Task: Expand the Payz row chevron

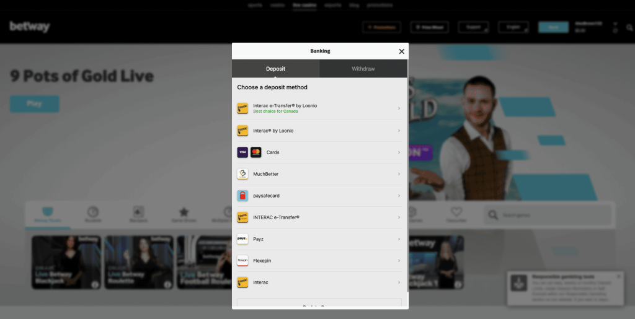Action: pos(399,239)
